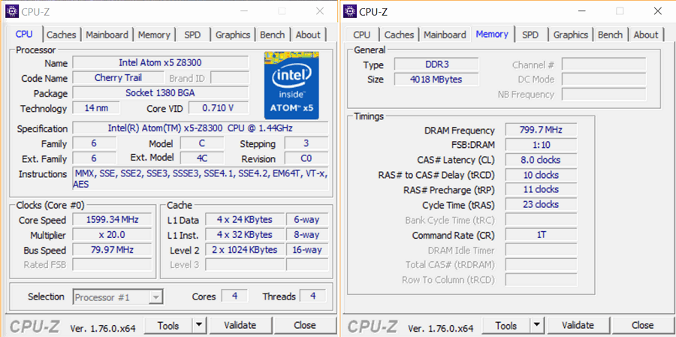
Task: Click Code Name field Cherry Trail
Action: (118, 78)
